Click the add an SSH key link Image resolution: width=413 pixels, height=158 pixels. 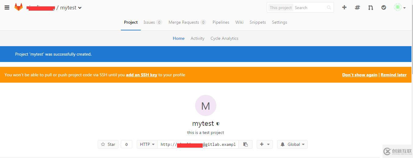142,75
